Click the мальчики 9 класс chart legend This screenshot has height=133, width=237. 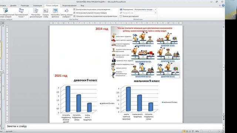coord(170,102)
